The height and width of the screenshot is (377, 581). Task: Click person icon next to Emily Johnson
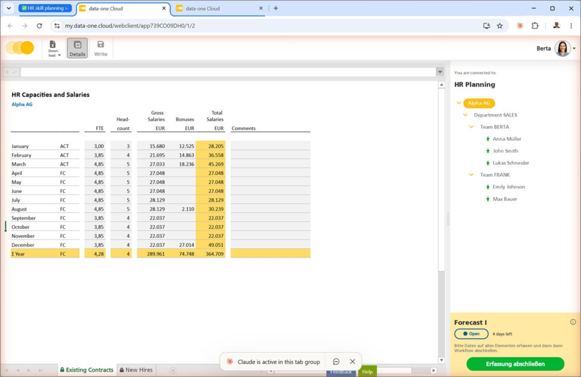(487, 187)
